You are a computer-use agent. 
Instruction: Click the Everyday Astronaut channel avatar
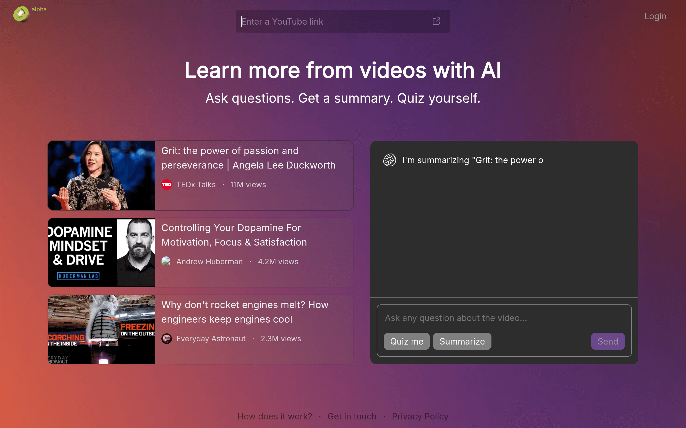click(167, 339)
